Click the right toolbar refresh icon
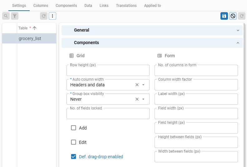247x167 pixels. click(x=242, y=16)
